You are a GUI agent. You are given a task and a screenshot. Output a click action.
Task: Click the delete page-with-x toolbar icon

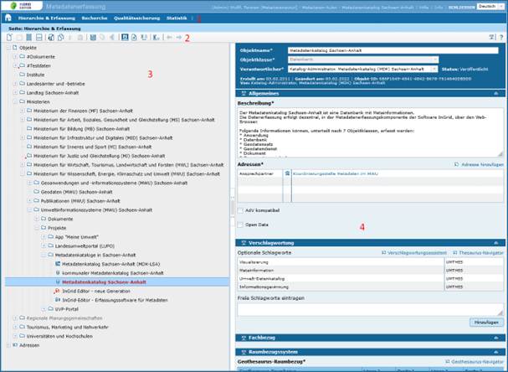[134, 38]
